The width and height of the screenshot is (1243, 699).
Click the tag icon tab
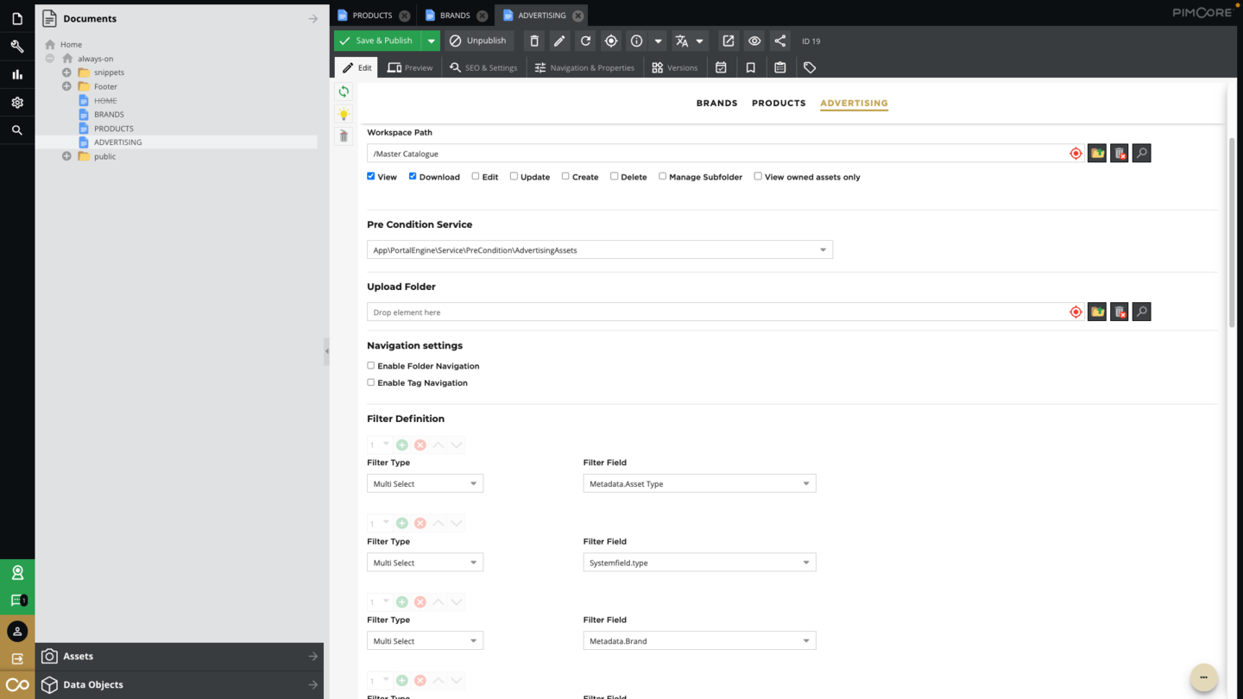(x=810, y=67)
